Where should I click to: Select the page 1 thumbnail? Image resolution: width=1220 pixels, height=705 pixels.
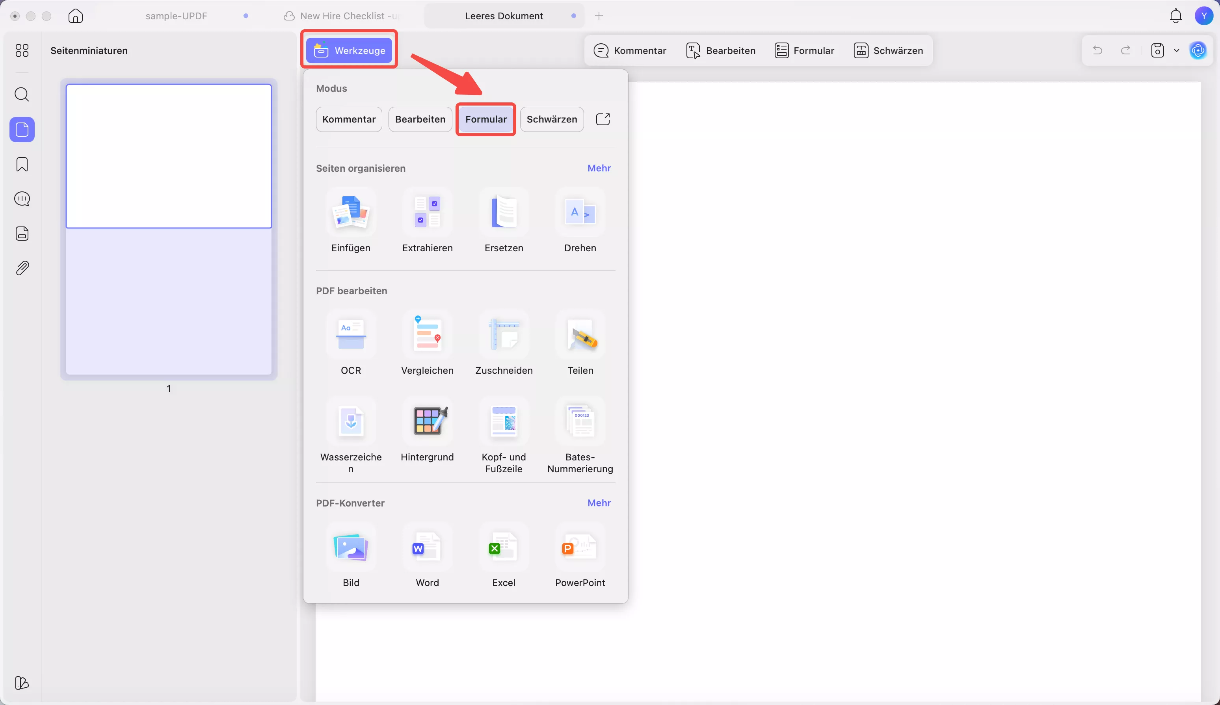tap(169, 229)
